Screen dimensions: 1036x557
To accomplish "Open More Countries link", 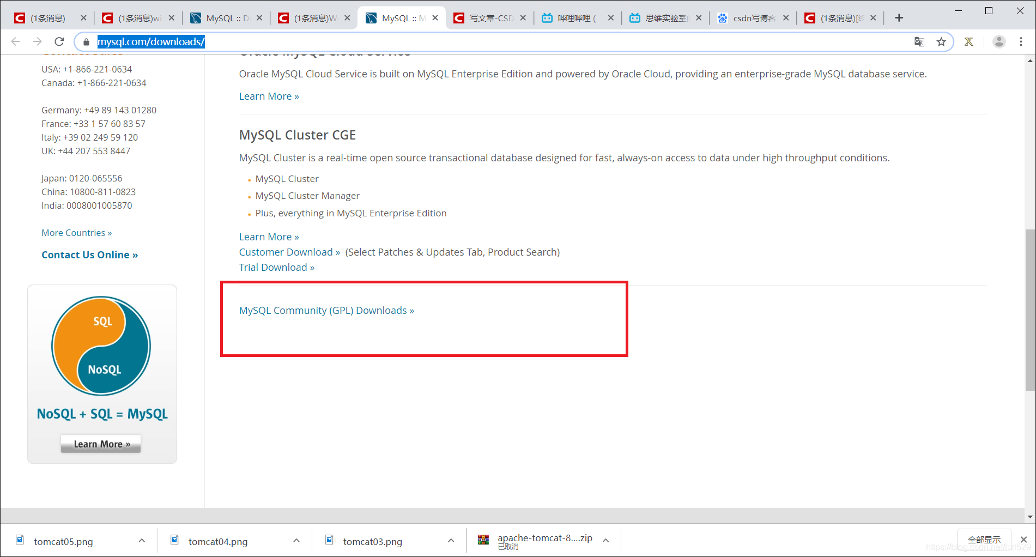I will (x=76, y=233).
